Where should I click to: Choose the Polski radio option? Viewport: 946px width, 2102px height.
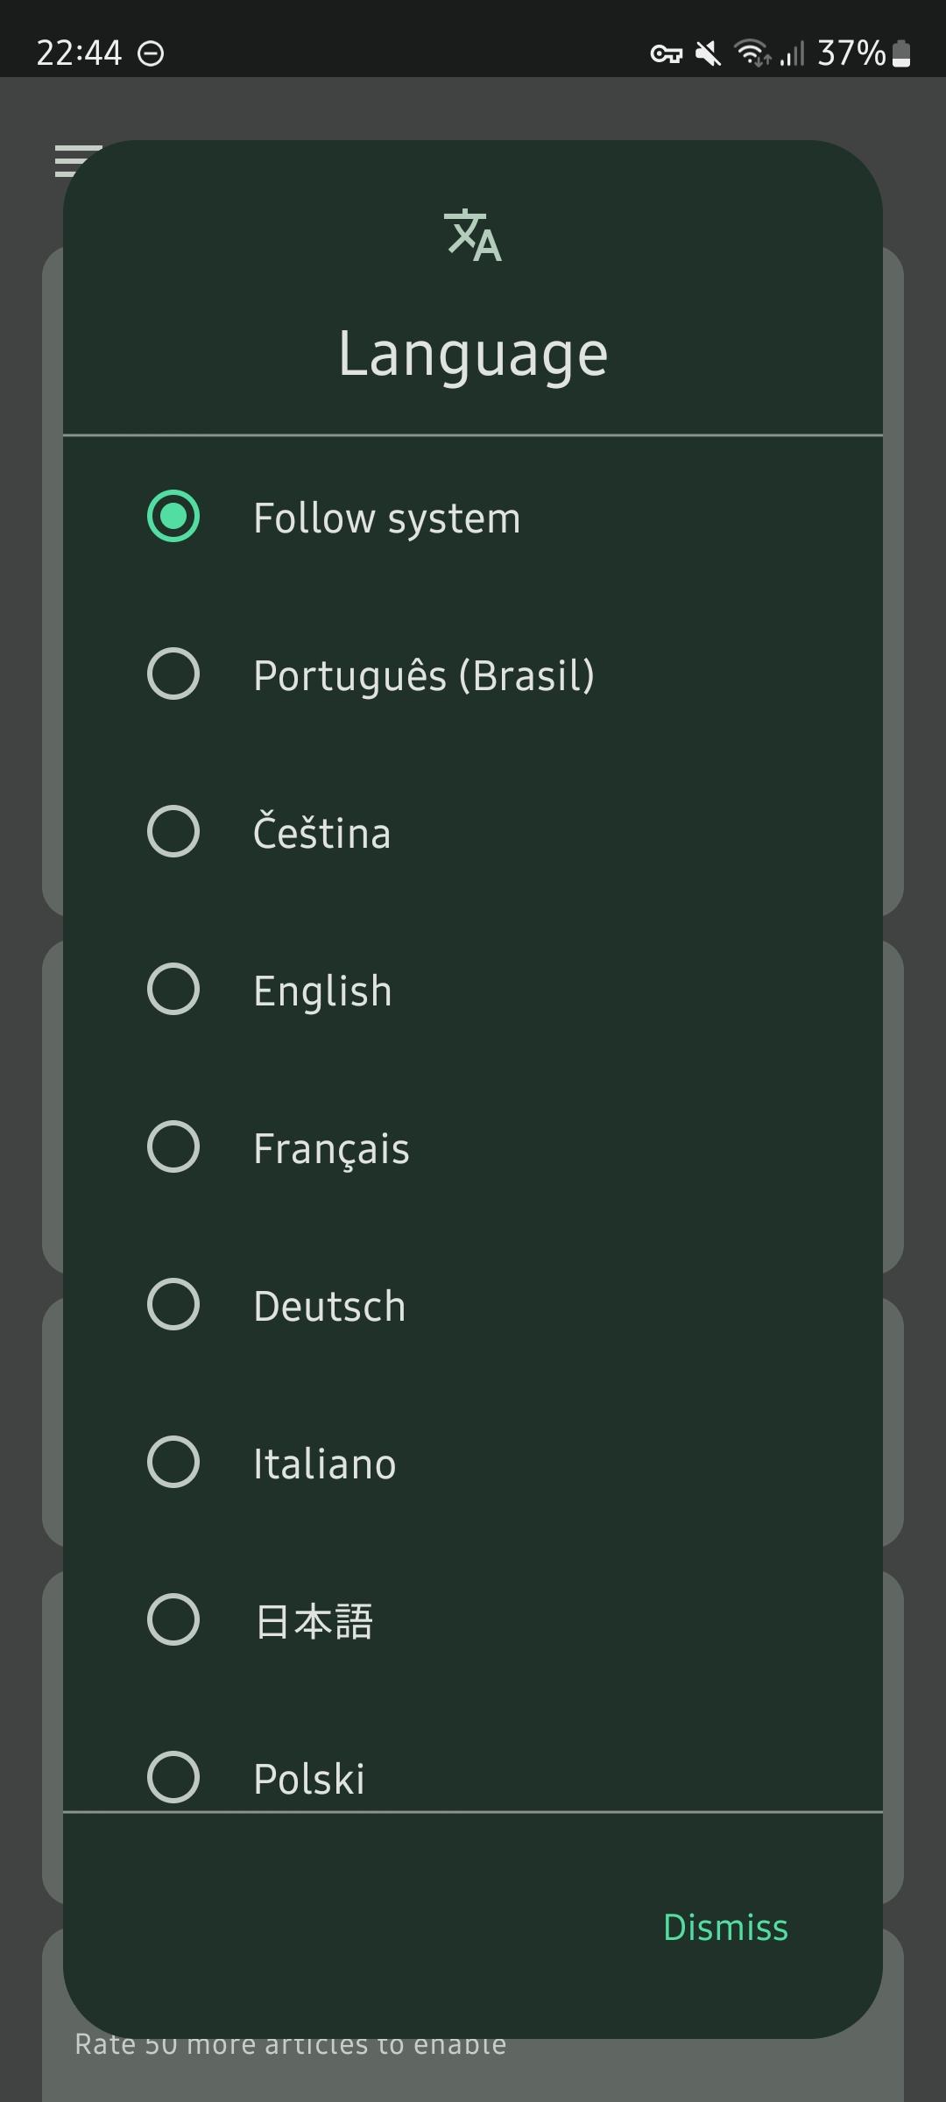tap(173, 1777)
